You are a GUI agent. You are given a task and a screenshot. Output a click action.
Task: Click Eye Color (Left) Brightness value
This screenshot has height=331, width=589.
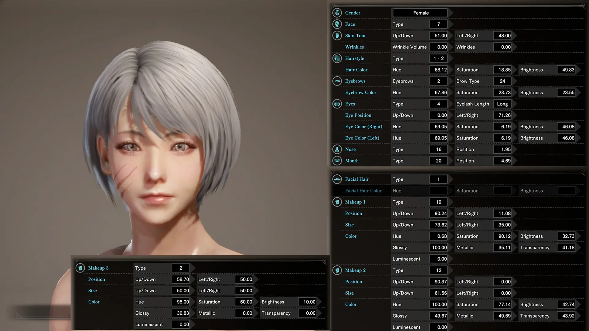tap(566, 138)
